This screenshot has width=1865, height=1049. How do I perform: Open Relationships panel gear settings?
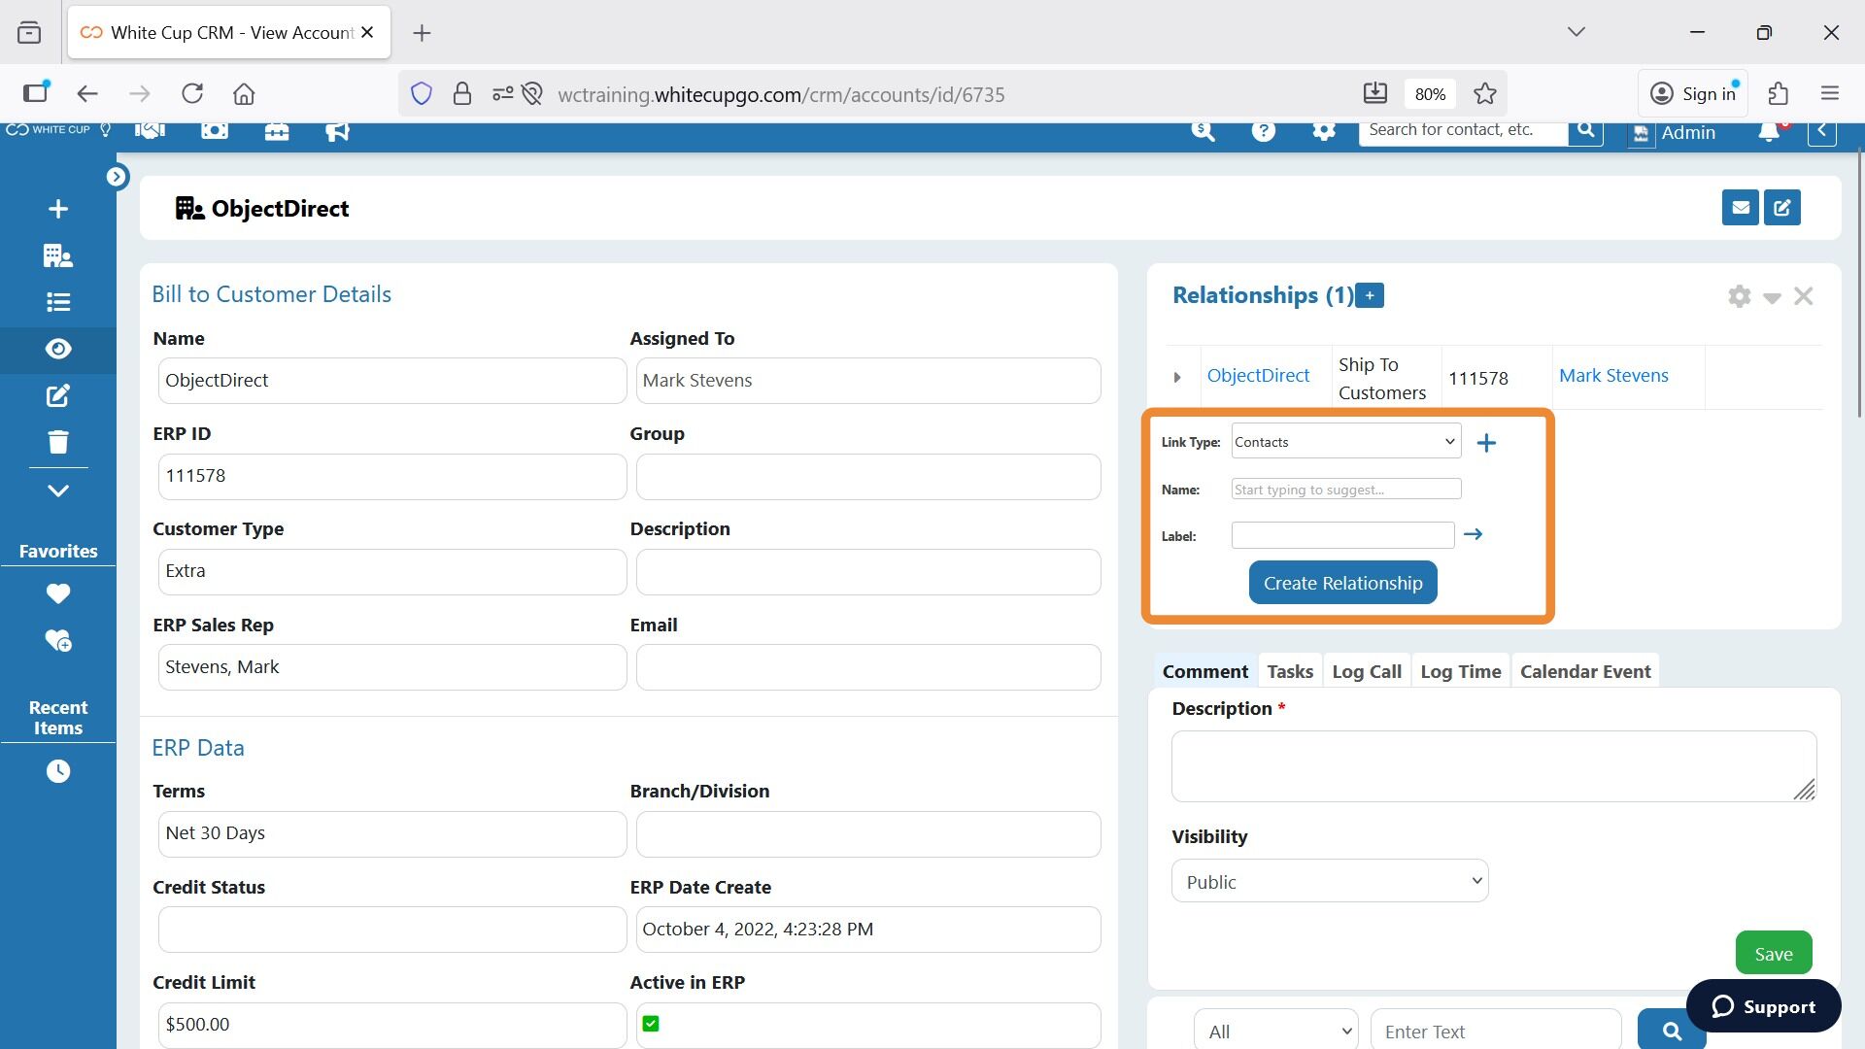(x=1739, y=296)
